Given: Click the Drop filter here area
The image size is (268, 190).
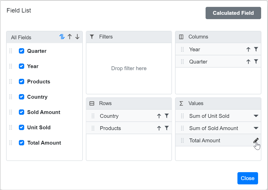Looking at the screenshot, I should (x=129, y=68).
